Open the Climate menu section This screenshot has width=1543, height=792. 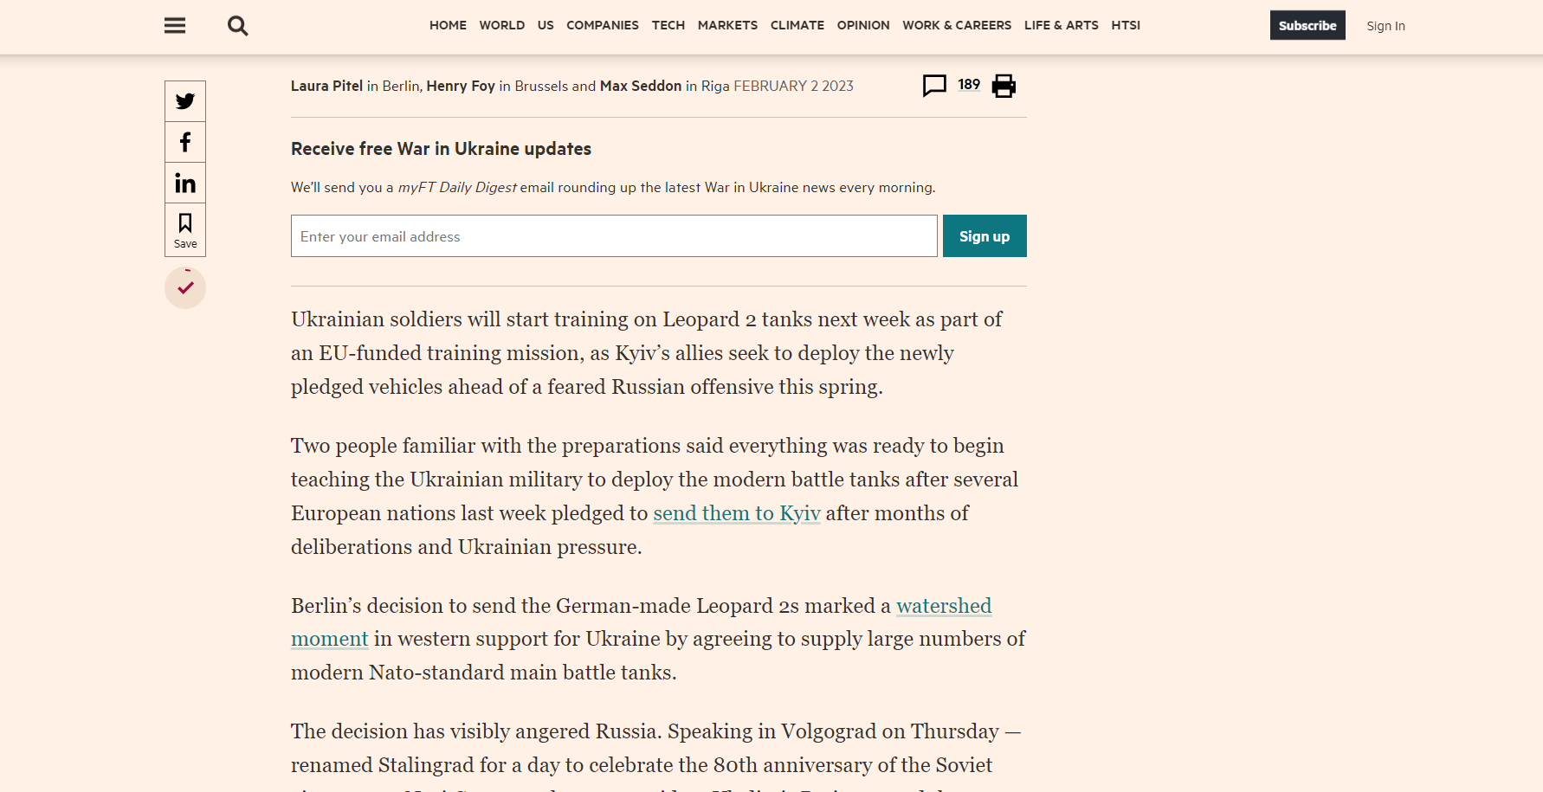point(797,25)
